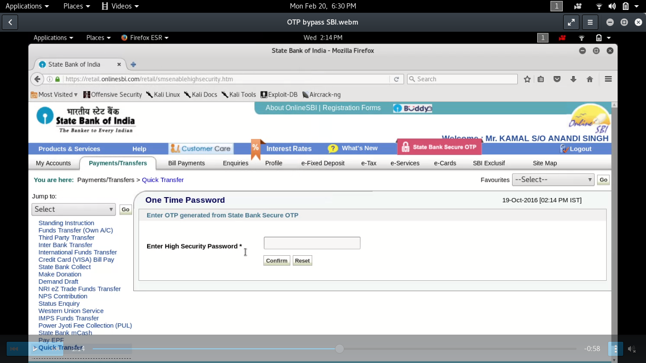Open Standing Instruction link

[x=66, y=223]
